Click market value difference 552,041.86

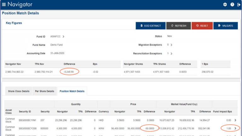204,128
